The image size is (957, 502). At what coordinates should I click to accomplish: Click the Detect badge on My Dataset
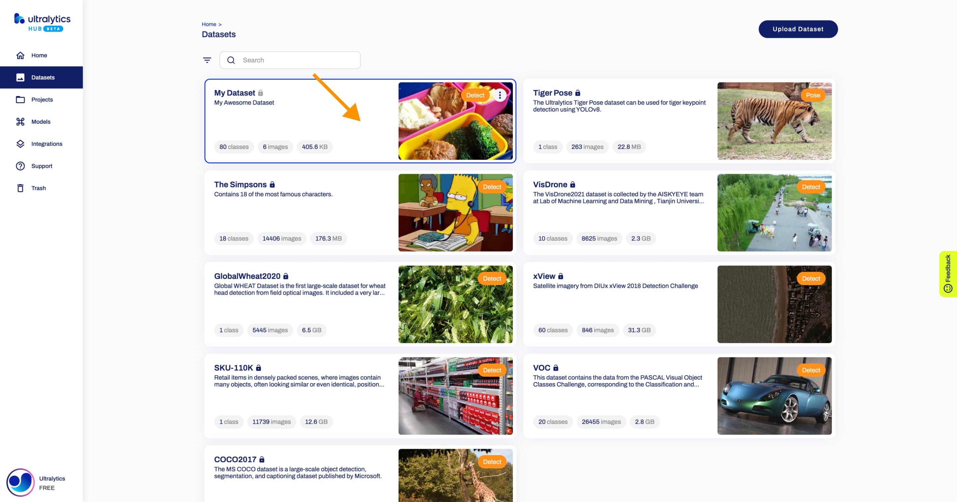point(475,95)
